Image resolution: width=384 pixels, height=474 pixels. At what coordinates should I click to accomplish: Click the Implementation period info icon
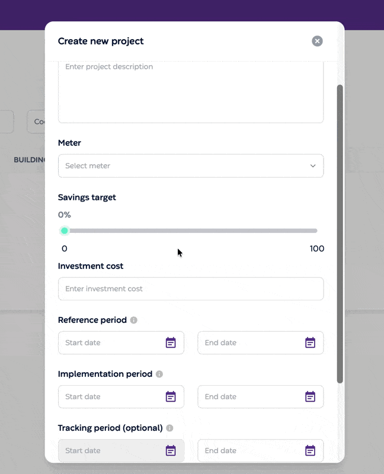[159, 374]
